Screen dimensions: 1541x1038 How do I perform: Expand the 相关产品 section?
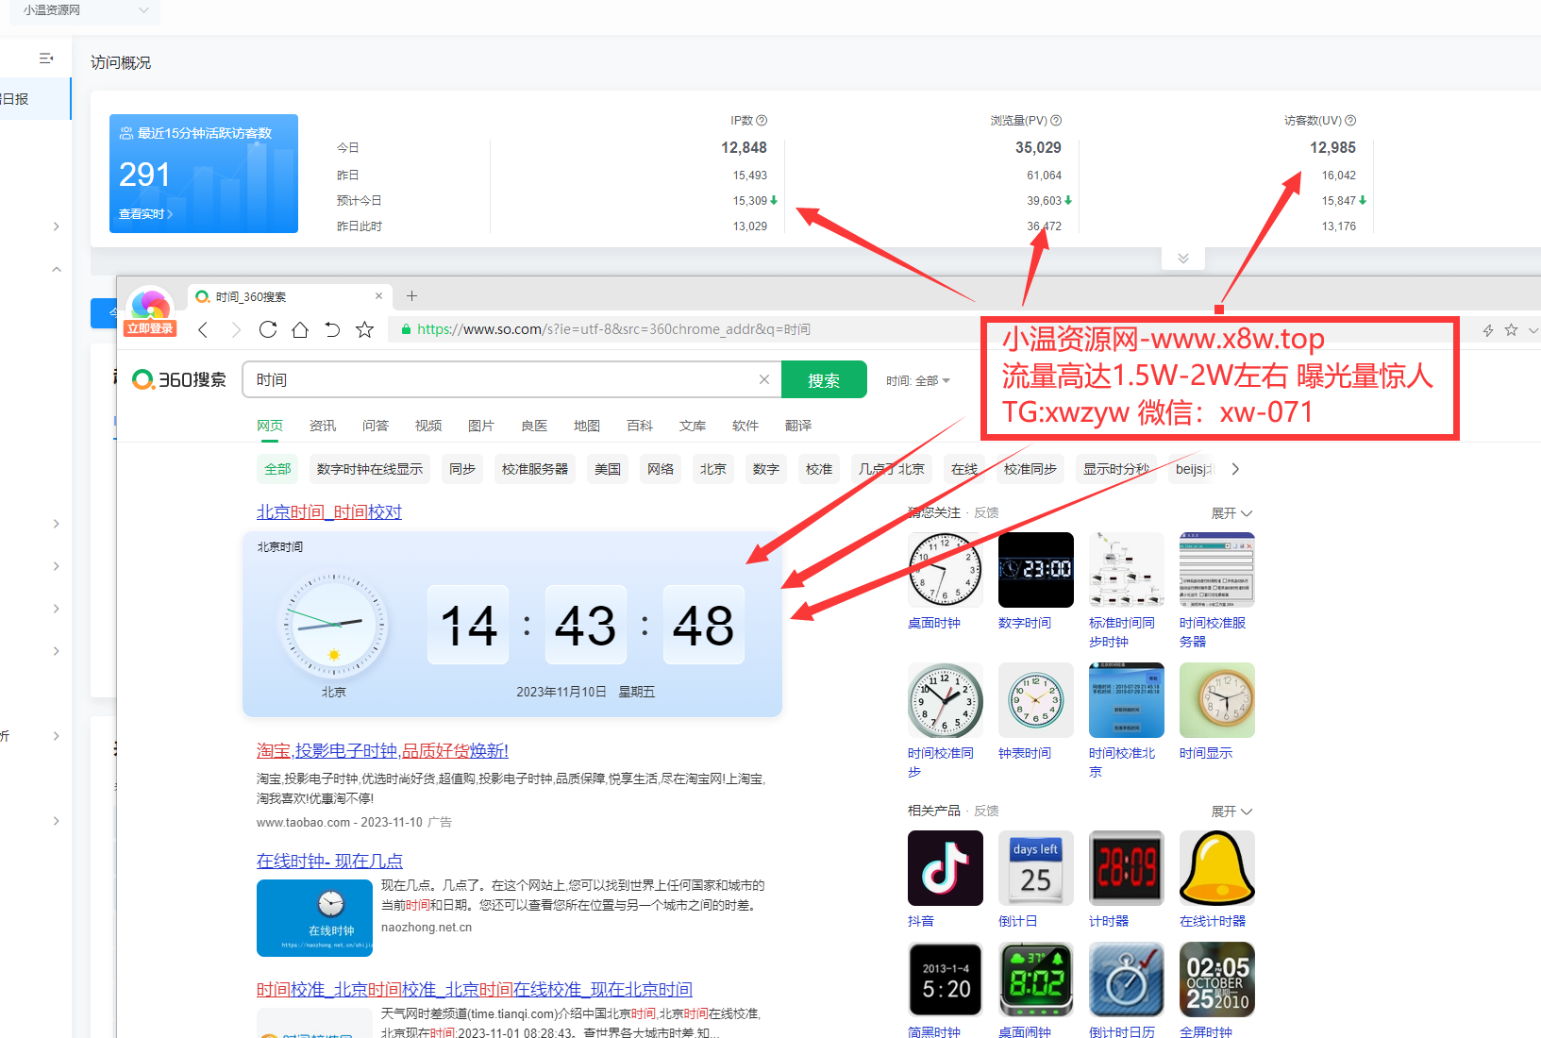point(1231,812)
